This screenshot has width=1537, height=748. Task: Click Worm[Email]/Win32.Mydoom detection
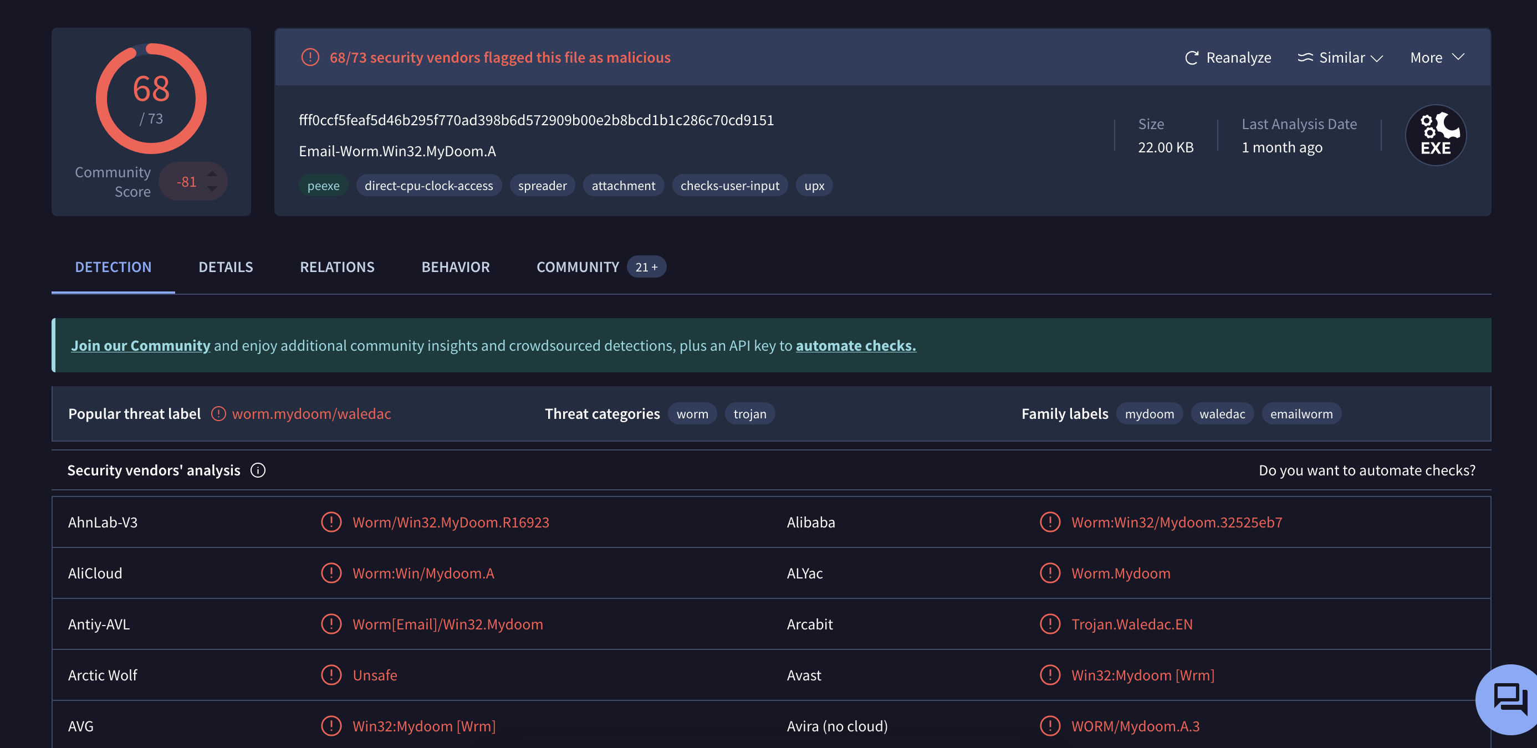(447, 624)
